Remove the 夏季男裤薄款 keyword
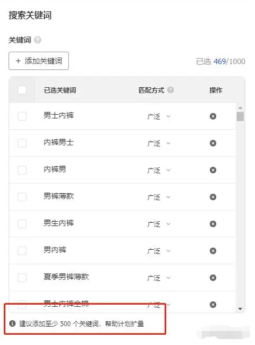This screenshot has width=255, height=345. pyautogui.click(x=212, y=278)
